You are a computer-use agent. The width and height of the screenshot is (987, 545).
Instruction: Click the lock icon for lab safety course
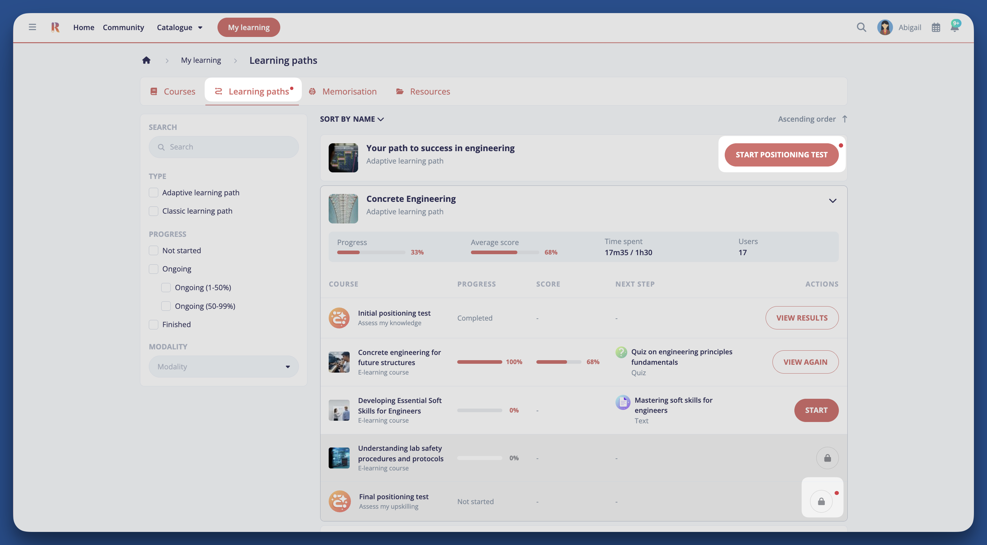(827, 458)
